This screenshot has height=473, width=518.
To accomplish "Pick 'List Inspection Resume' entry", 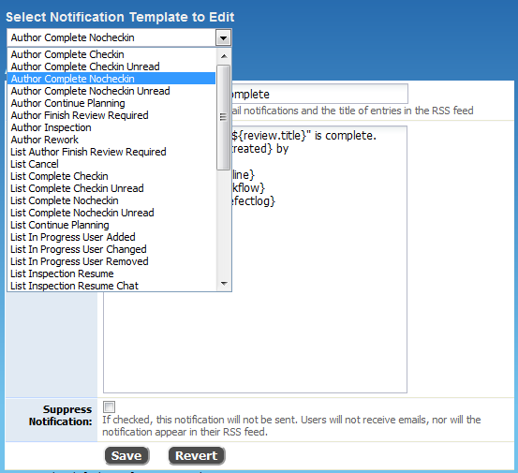I will pos(112,273).
